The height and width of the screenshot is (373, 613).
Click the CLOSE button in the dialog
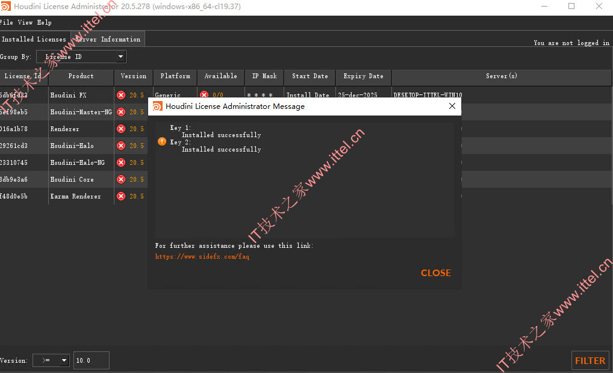click(436, 273)
